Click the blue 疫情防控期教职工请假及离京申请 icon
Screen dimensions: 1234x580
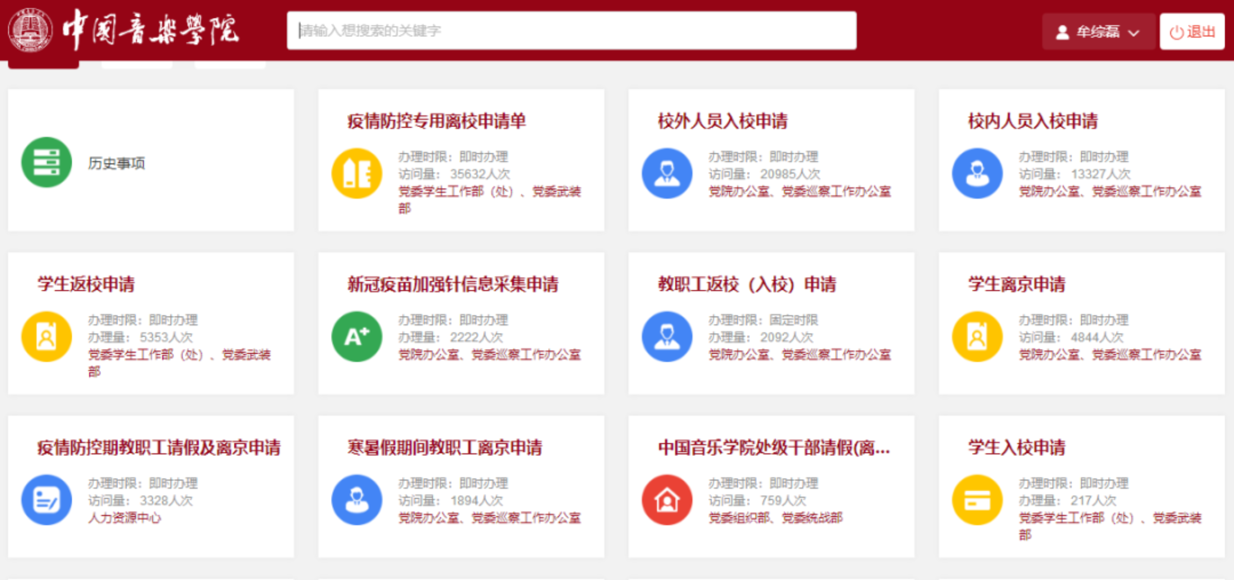(x=46, y=500)
